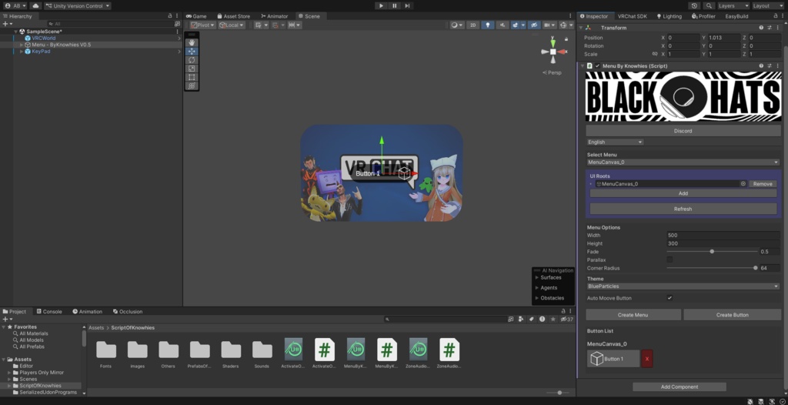The width and height of the screenshot is (788, 405).
Task: Toggle constrained proportions link for Scale
Action: pyautogui.click(x=654, y=54)
